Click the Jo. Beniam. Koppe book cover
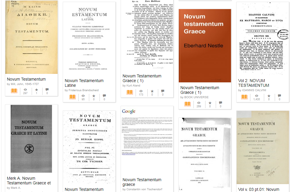The width and height of the screenshot is (290, 192). pos(89,147)
